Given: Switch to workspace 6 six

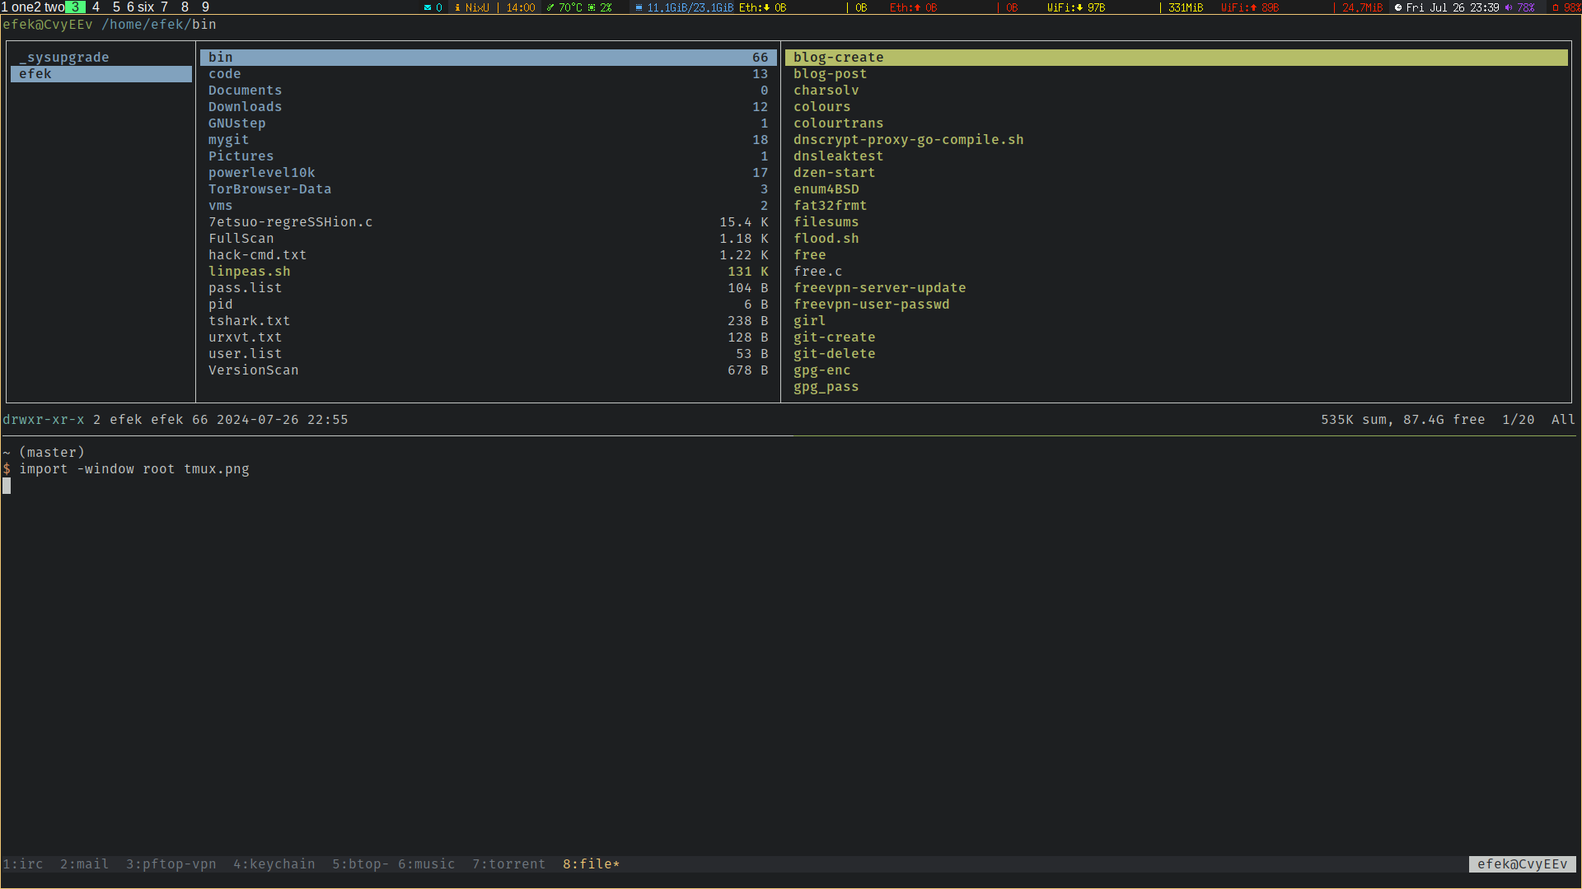Looking at the screenshot, I should (x=140, y=7).
